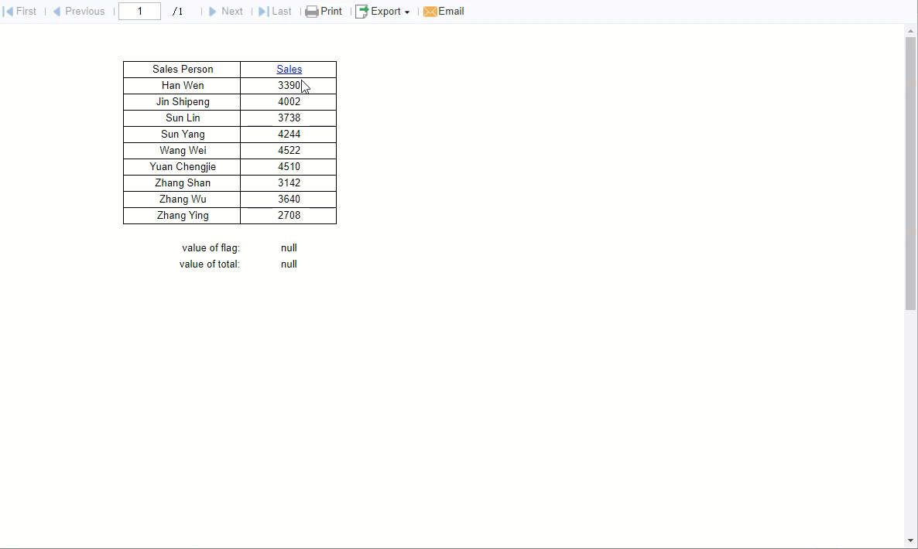The width and height of the screenshot is (918, 549).
Task: Select the Zhang Ying cell
Action: point(182,216)
